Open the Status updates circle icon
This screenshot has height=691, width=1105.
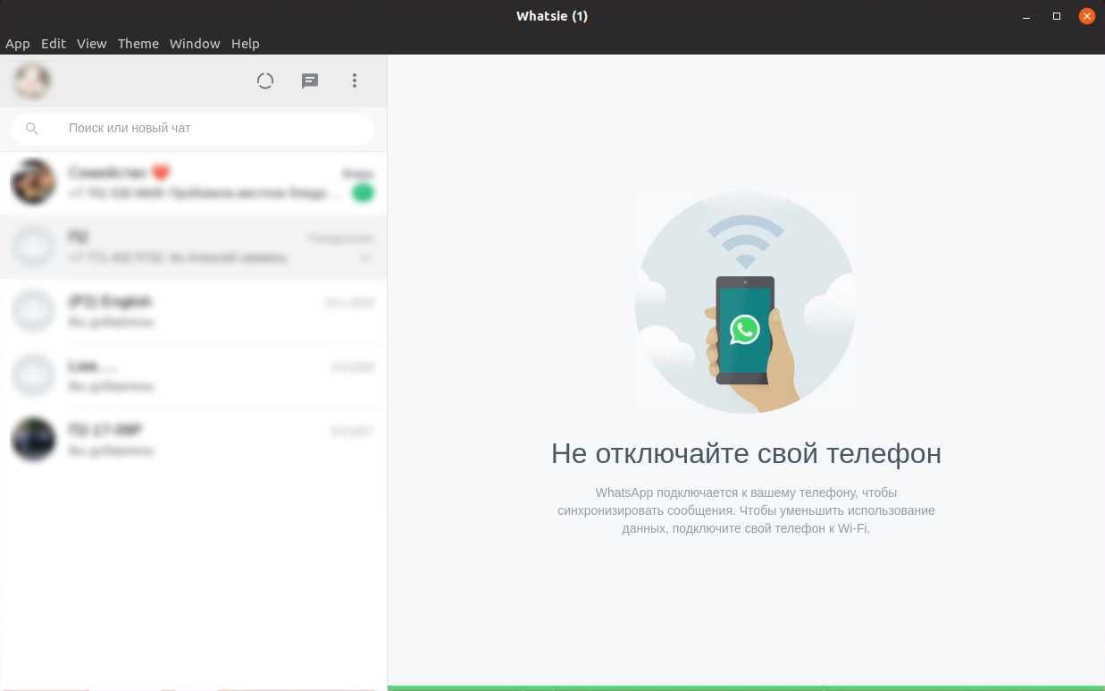coord(265,81)
